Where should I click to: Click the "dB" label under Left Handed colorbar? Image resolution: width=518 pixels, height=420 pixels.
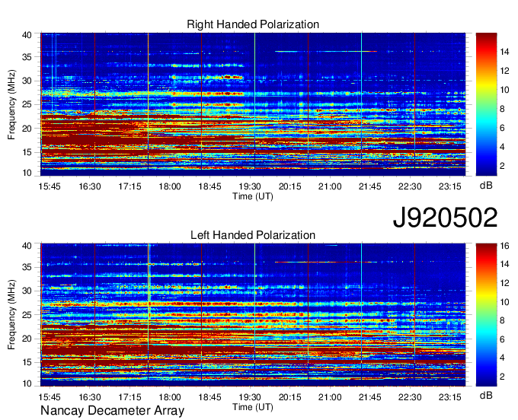486,395
